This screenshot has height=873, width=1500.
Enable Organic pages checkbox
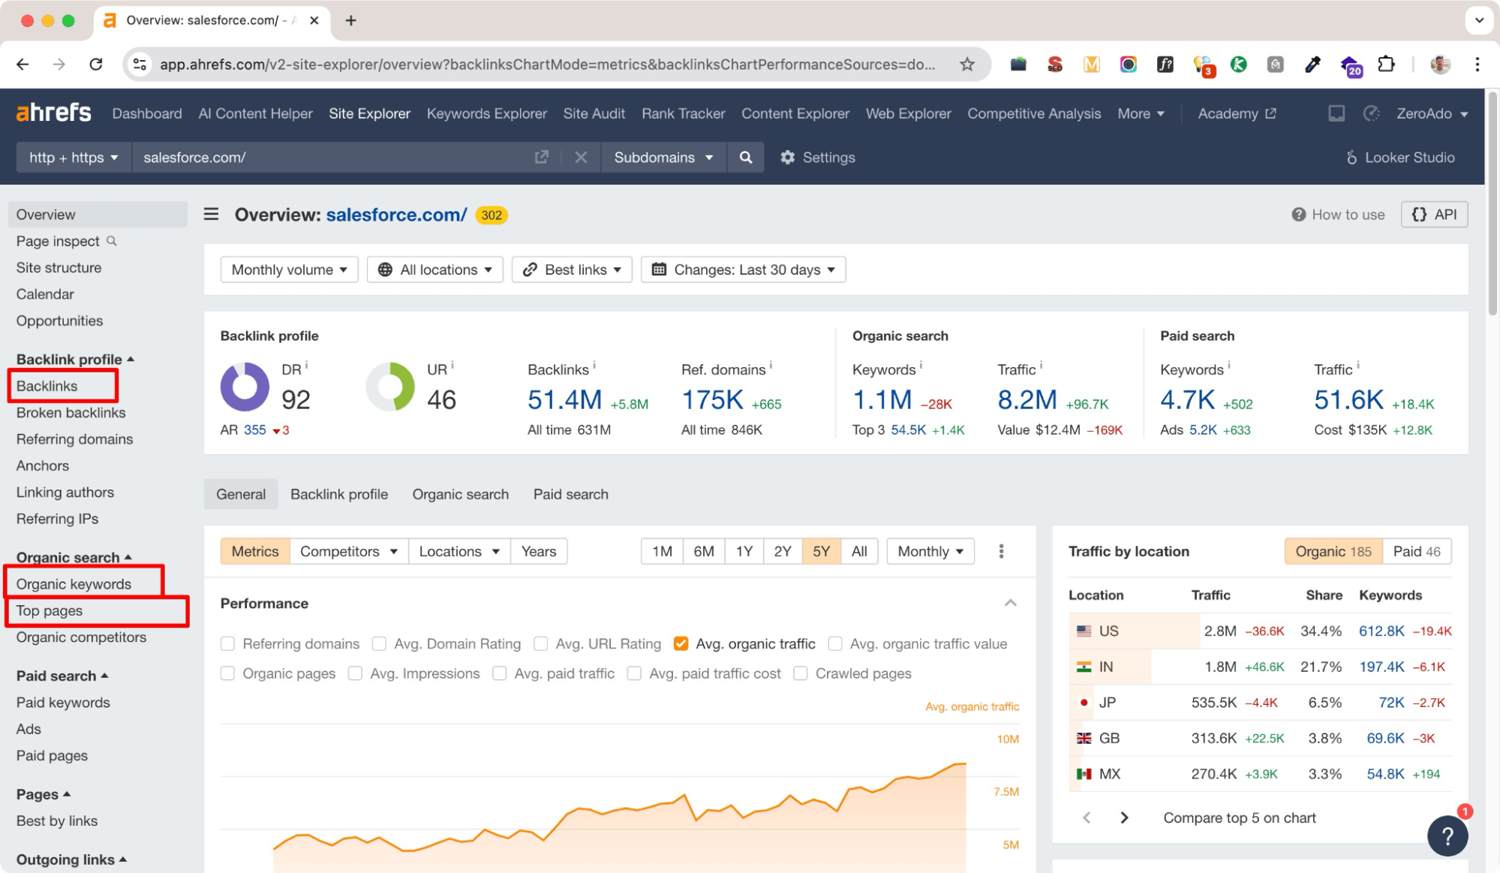click(227, 673)
